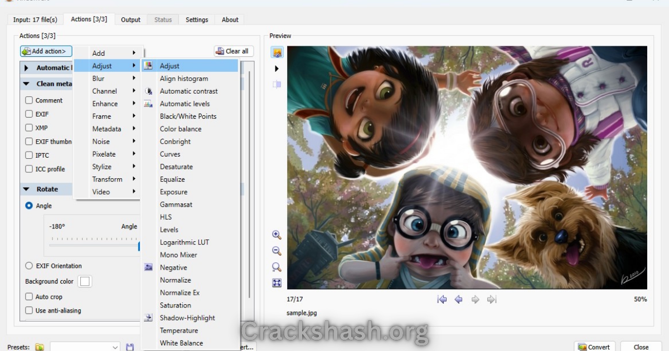Open the Background color swatch

[85, 281]
